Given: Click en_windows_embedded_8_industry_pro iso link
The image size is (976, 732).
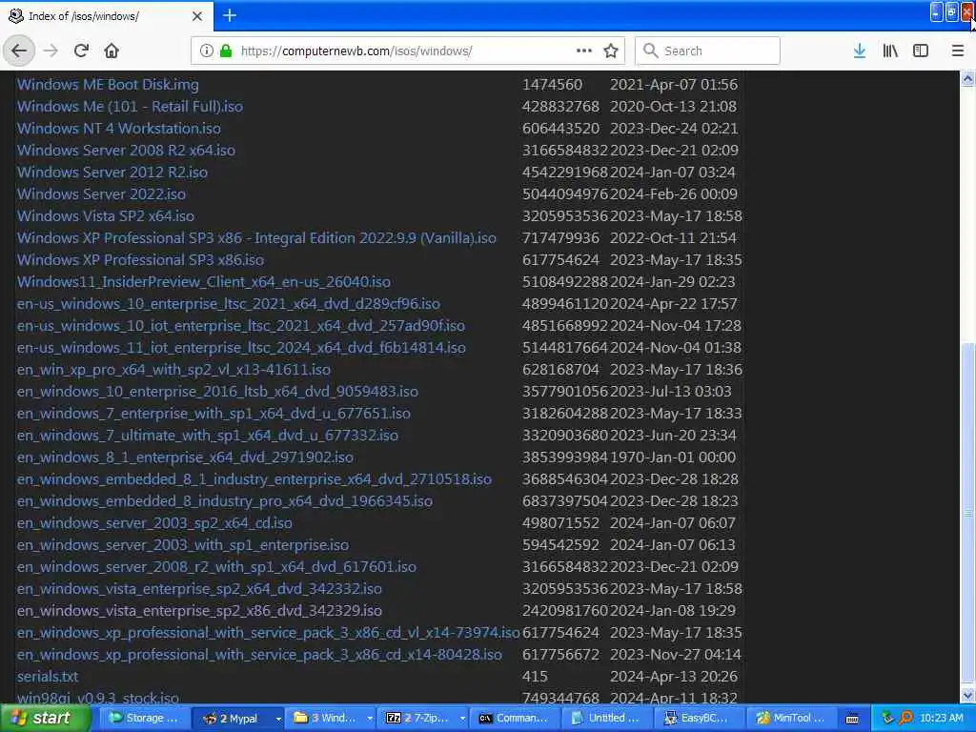Looking at the screenshot, I should point(225,500).
